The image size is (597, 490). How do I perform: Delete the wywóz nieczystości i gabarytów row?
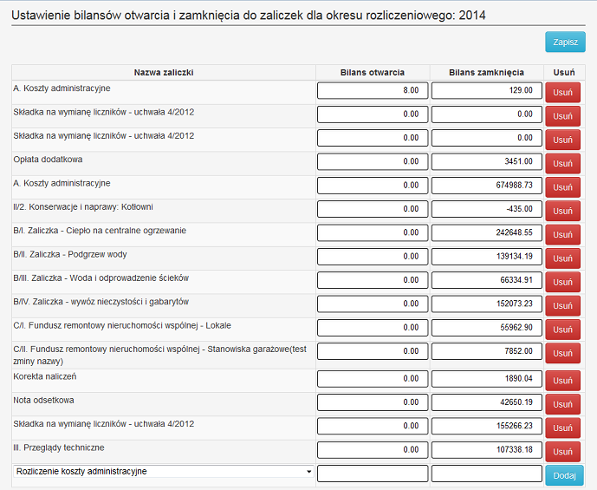[562, 305]
